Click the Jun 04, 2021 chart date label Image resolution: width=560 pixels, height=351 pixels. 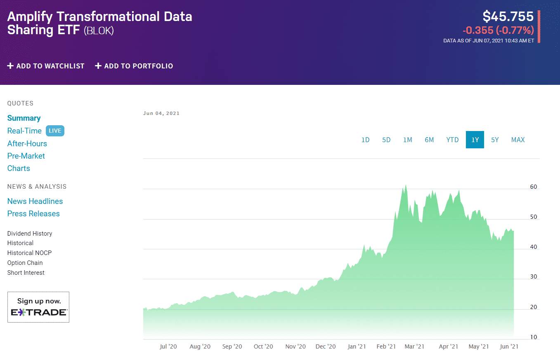(x=161, y=113)
